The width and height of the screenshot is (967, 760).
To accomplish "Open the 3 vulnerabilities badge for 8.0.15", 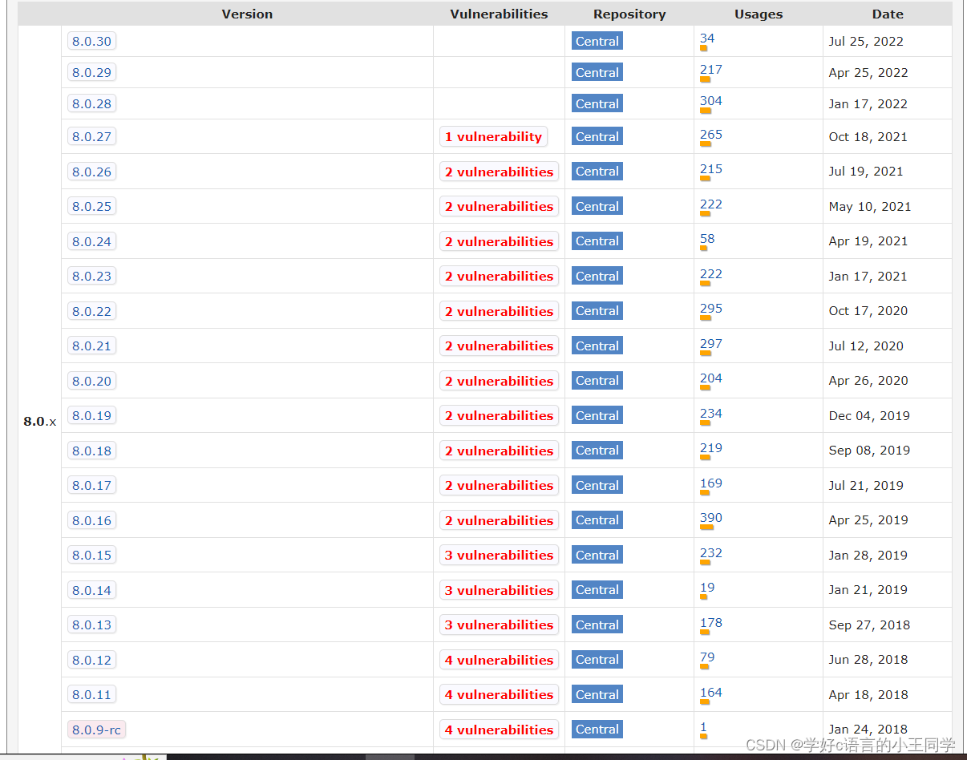I will (499, 555).
